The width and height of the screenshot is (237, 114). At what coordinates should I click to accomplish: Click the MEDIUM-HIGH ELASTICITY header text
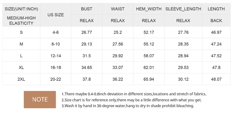click(x=21, y=21)
